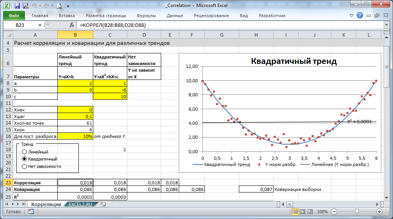
Task: Zoom out with the minus button
Action: click(x=334, y=212)
